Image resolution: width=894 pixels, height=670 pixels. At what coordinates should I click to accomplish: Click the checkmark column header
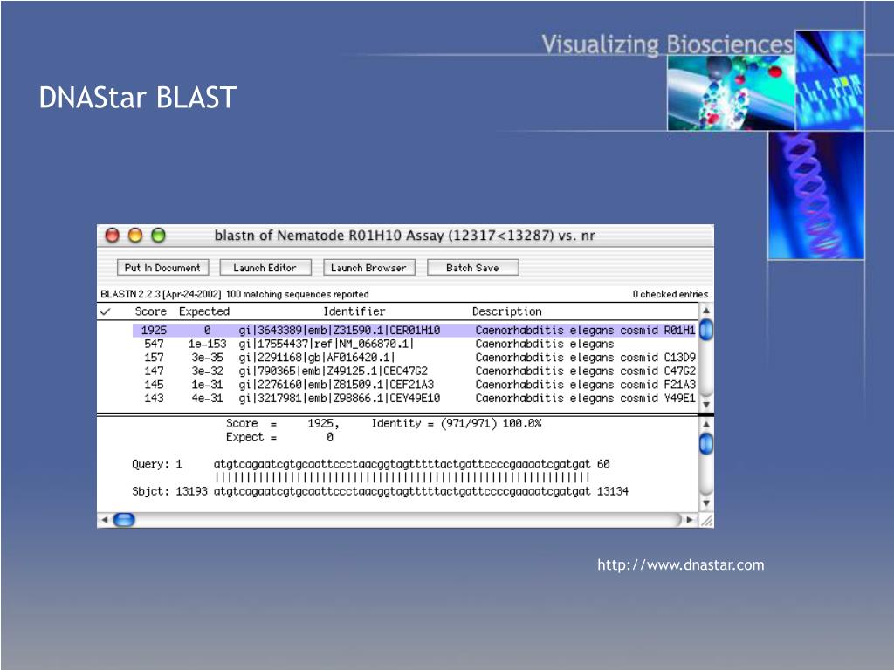click(105, 311)
